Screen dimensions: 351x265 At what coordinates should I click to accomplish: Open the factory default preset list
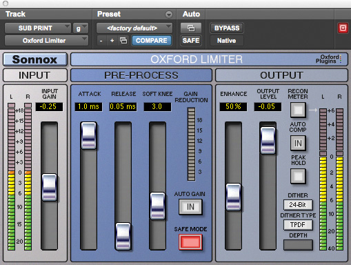(x=134, y=28)
